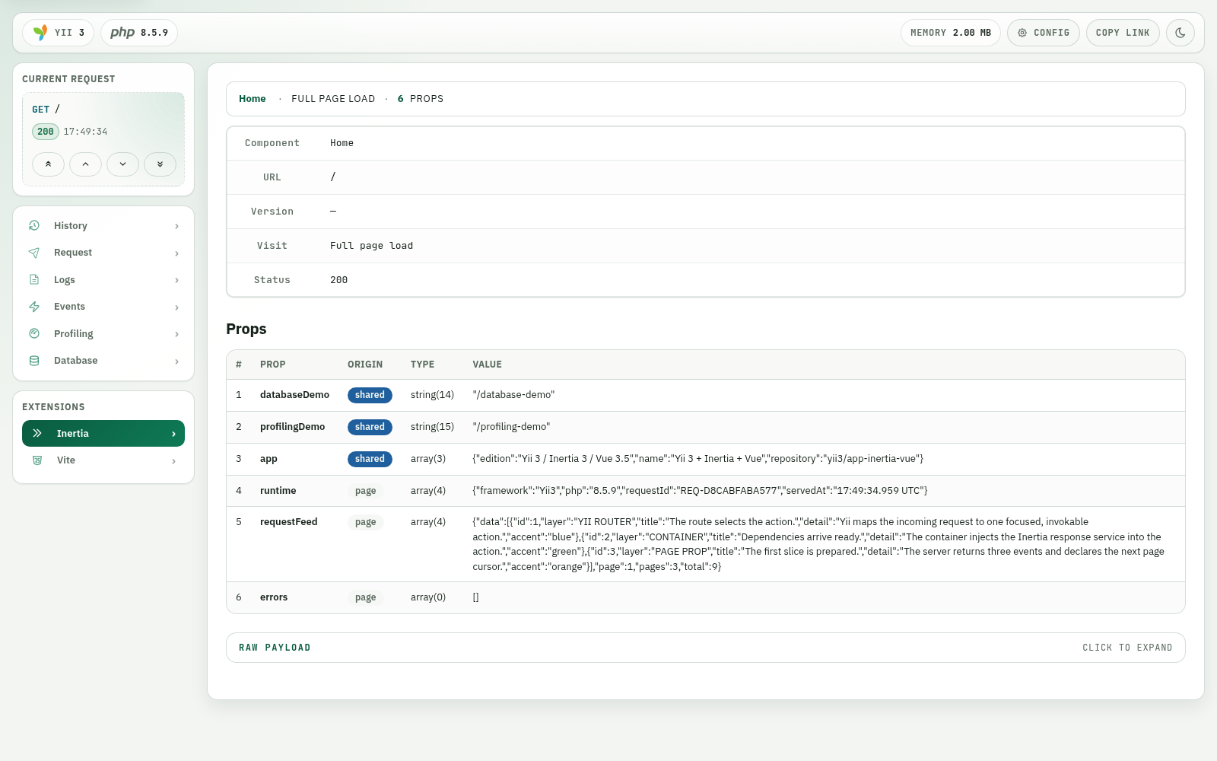
Task: Toggle dark mode with the moon icon
Action: pyautogui.click(x=1180, y=33)
